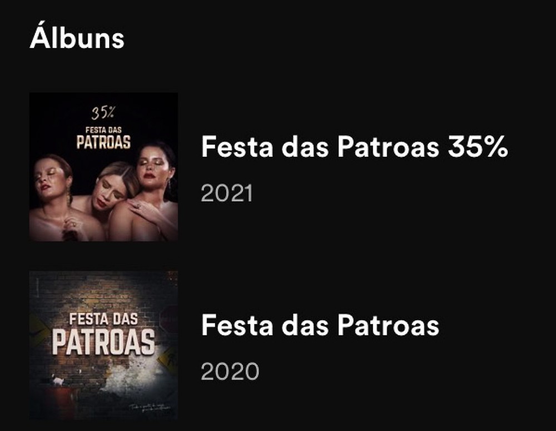Screen dimensions: 556x431
Task: Click the small signature text on brick cover
Action: tap(149, 407)
